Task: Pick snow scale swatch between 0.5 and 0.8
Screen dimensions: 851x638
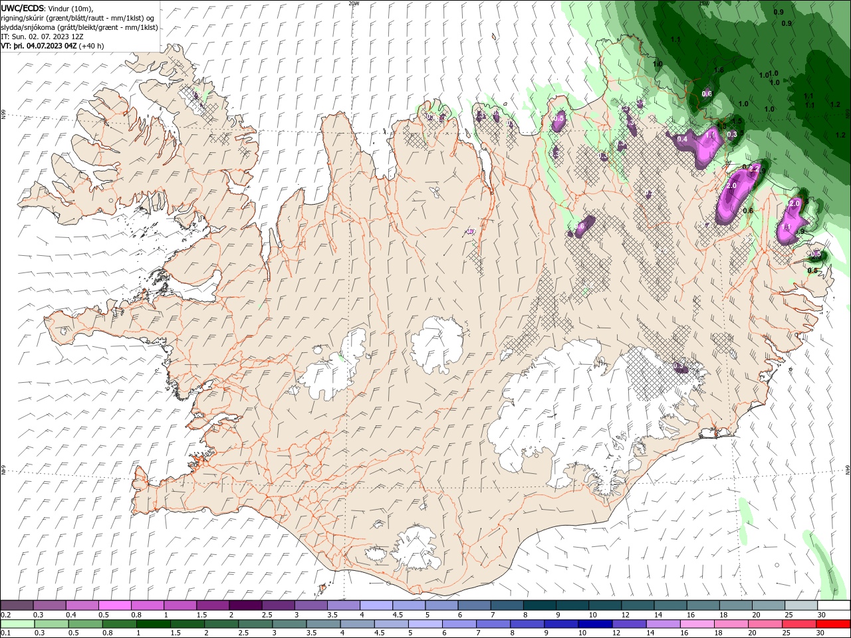Action: 114,605
